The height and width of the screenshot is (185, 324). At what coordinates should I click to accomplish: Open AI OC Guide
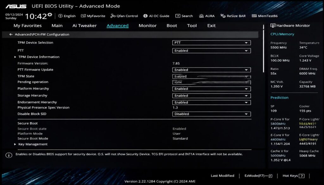coord(156,16)
